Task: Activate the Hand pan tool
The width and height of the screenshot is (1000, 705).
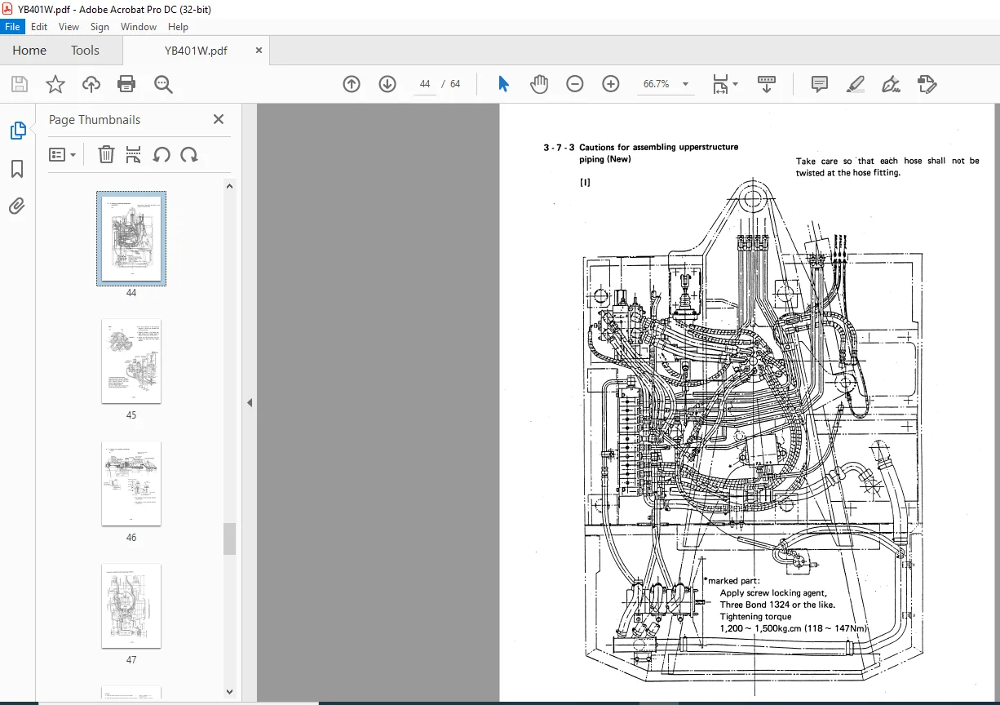Action: tap(538, 84)
